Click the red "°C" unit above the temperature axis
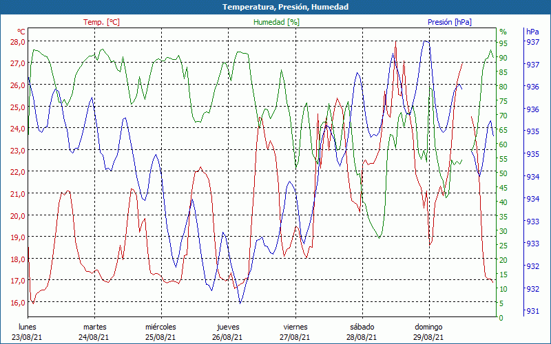This screenshot has height=344, width=551. 21,32
